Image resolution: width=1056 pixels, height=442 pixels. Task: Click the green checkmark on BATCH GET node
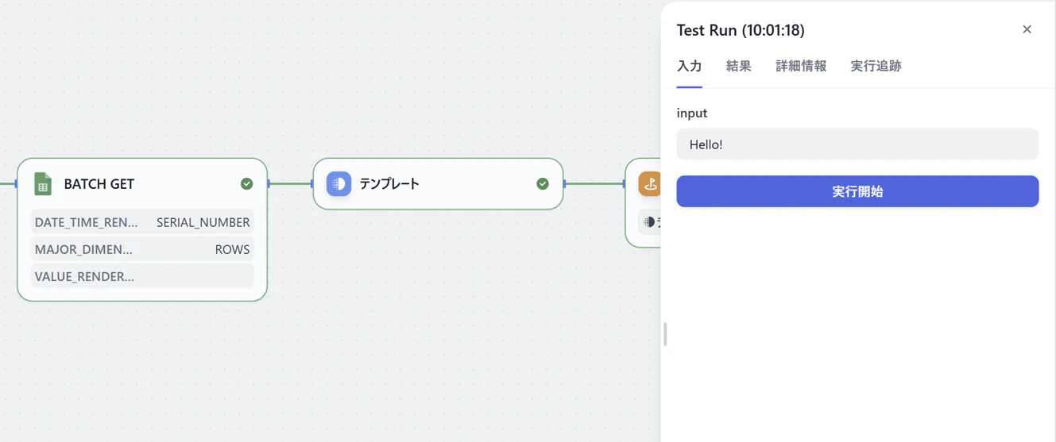click(246, 184)
